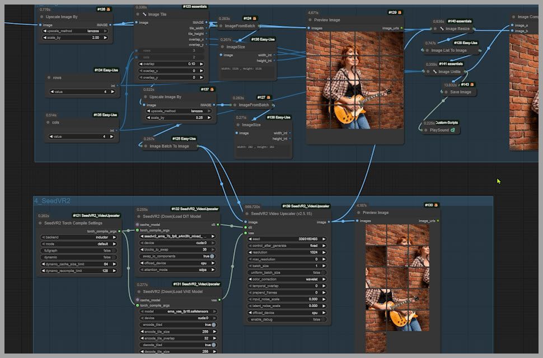The height and width of the screenshot is (358, 543).
Task: Toggle swap_io_components in Load DiT Model
Action: (213, 256)
